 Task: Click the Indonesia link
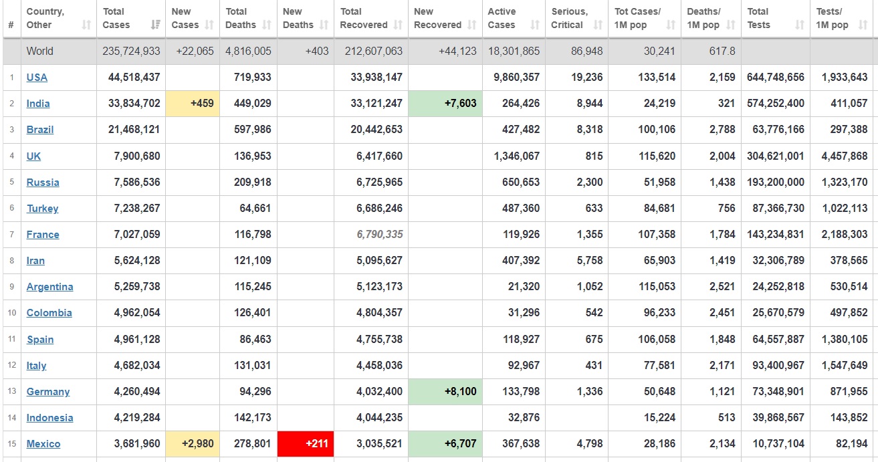(x=50, y=417)
